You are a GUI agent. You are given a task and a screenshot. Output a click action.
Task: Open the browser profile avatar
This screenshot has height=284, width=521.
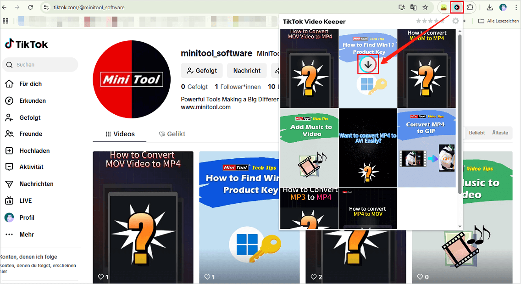click(x=503, y=7)
